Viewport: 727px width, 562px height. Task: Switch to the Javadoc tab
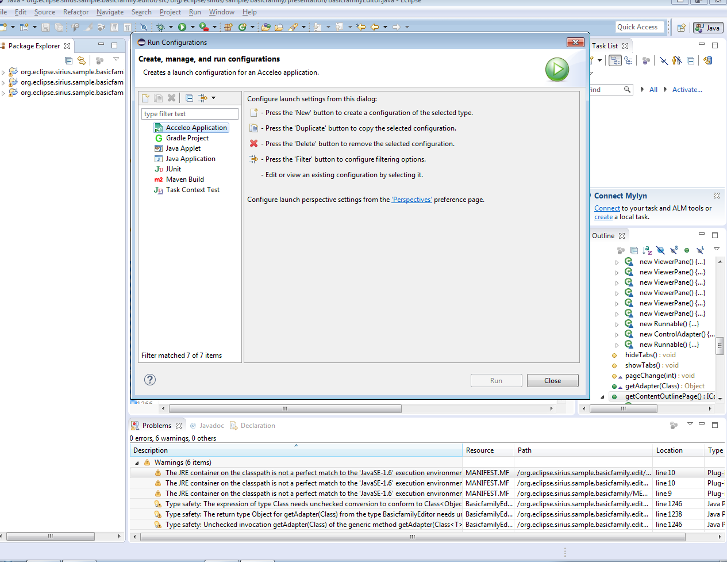tap(207, 426)
